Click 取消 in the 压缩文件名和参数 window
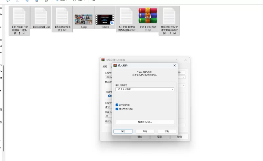The height and width of the screenshot is (161, 263). 160,137
